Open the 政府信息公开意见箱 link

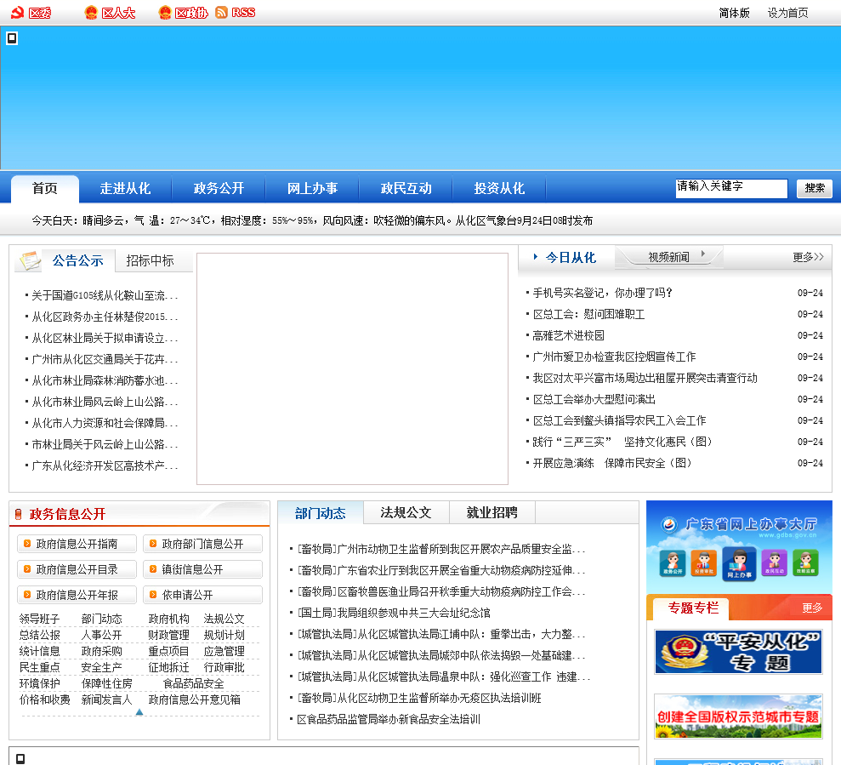[x=194, y=699]
